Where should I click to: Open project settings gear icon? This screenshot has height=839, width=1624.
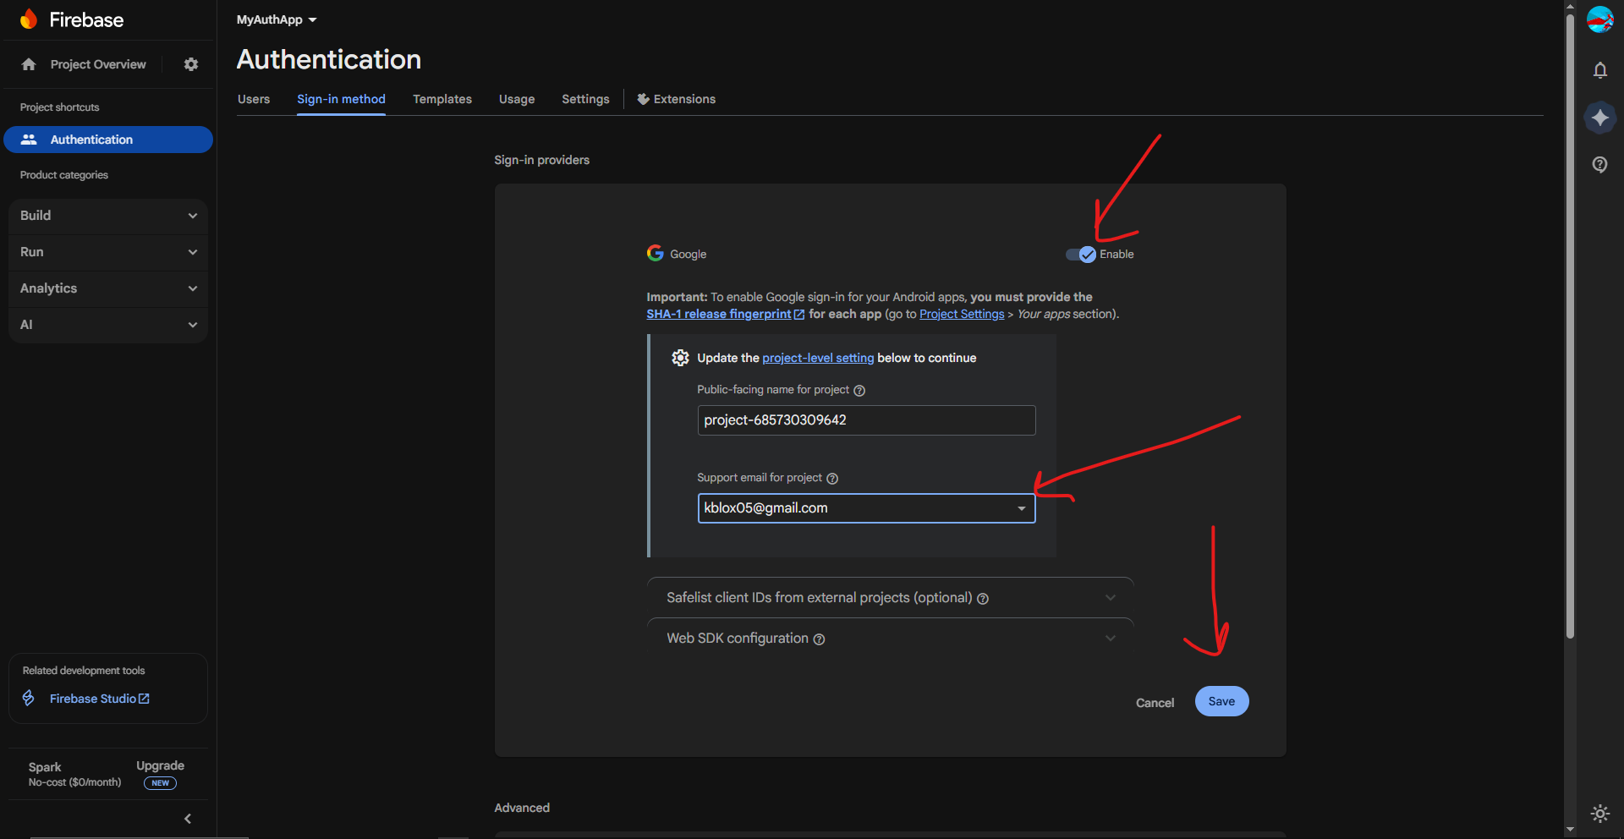pyautogui.click(x=191, y=64)
